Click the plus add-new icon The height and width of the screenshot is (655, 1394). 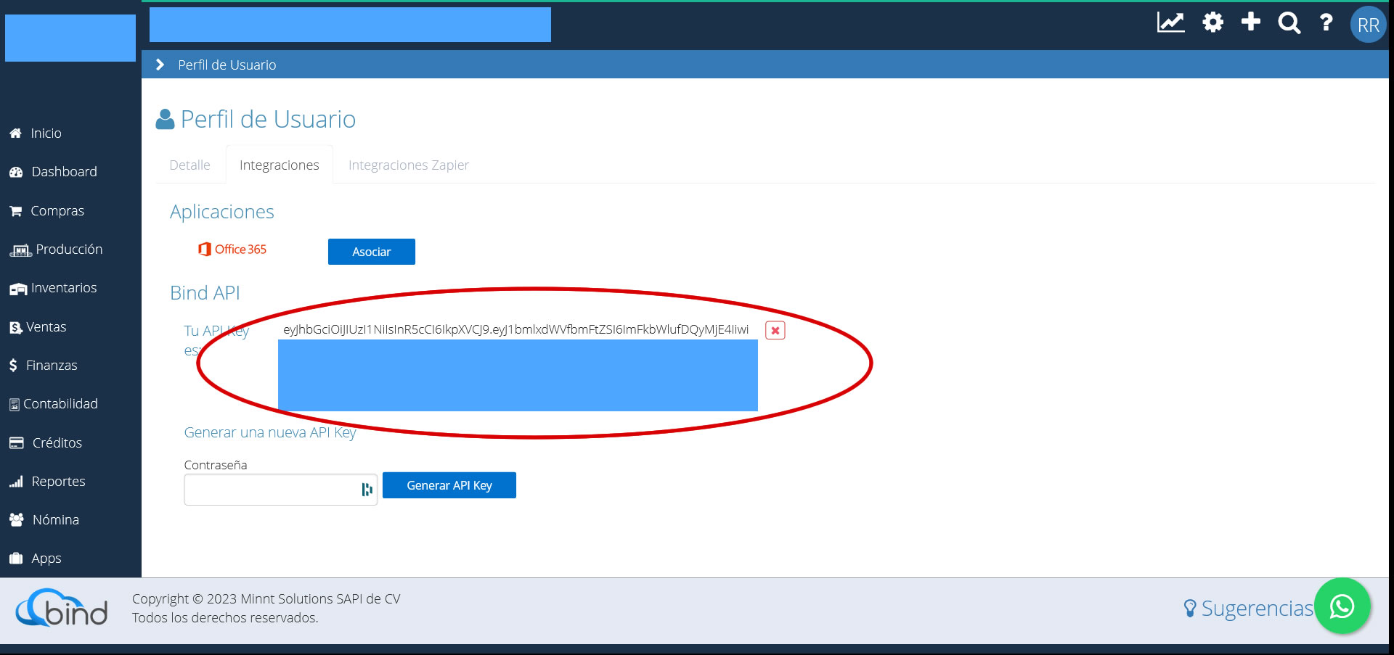(1250, 22)
